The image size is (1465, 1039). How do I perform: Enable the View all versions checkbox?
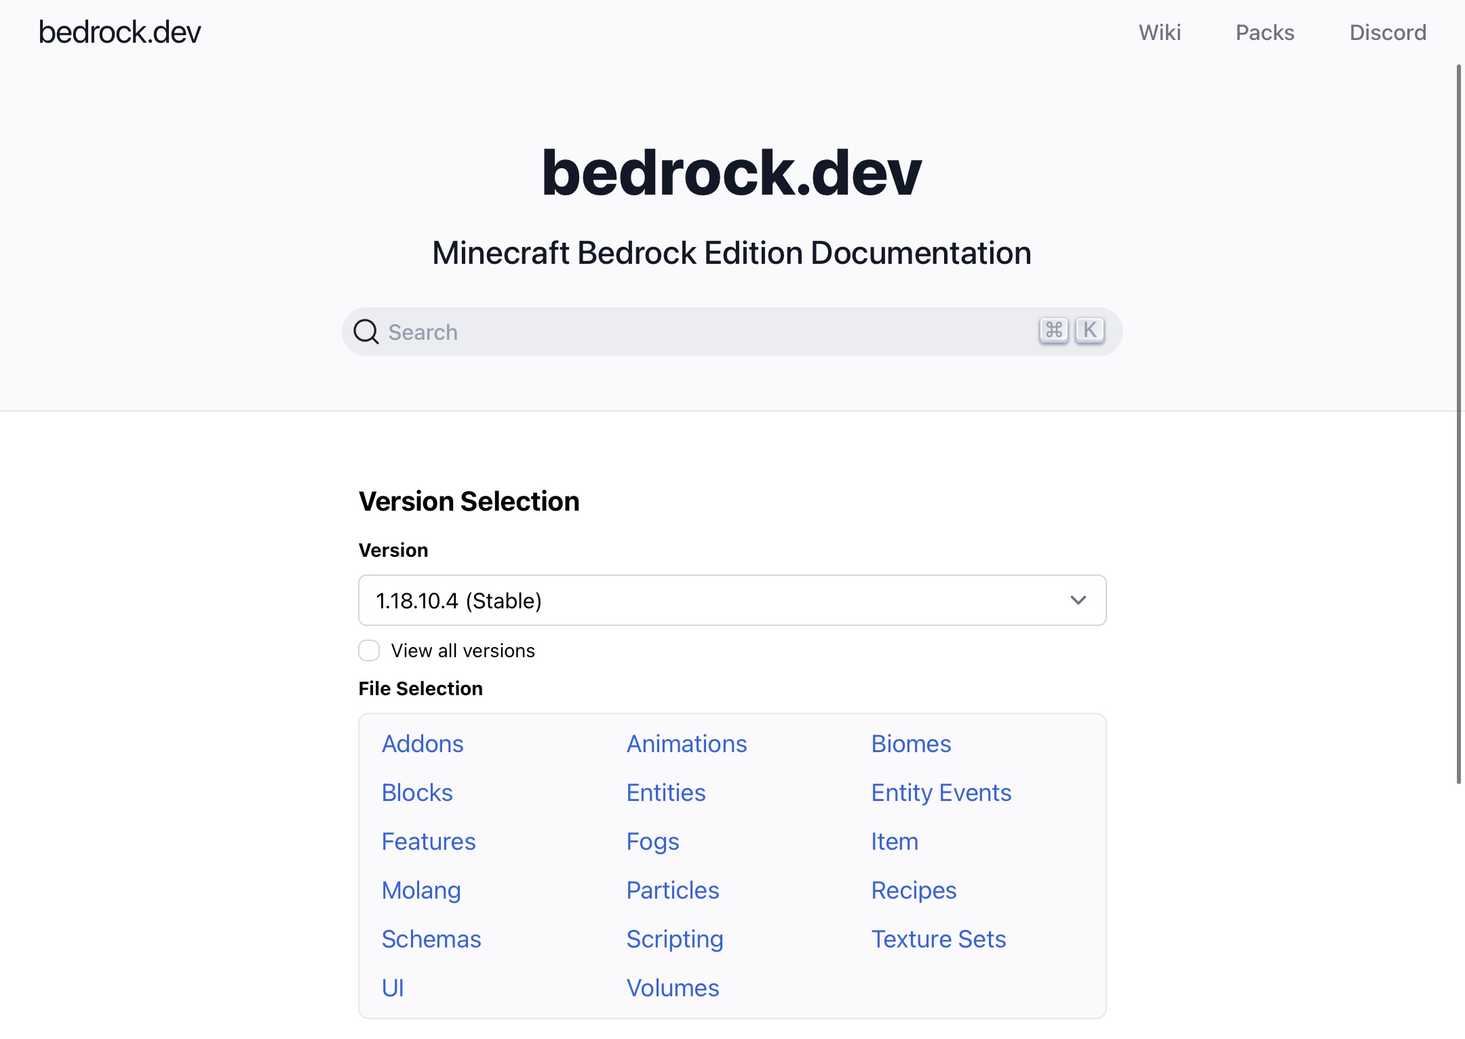click(369, 650)
